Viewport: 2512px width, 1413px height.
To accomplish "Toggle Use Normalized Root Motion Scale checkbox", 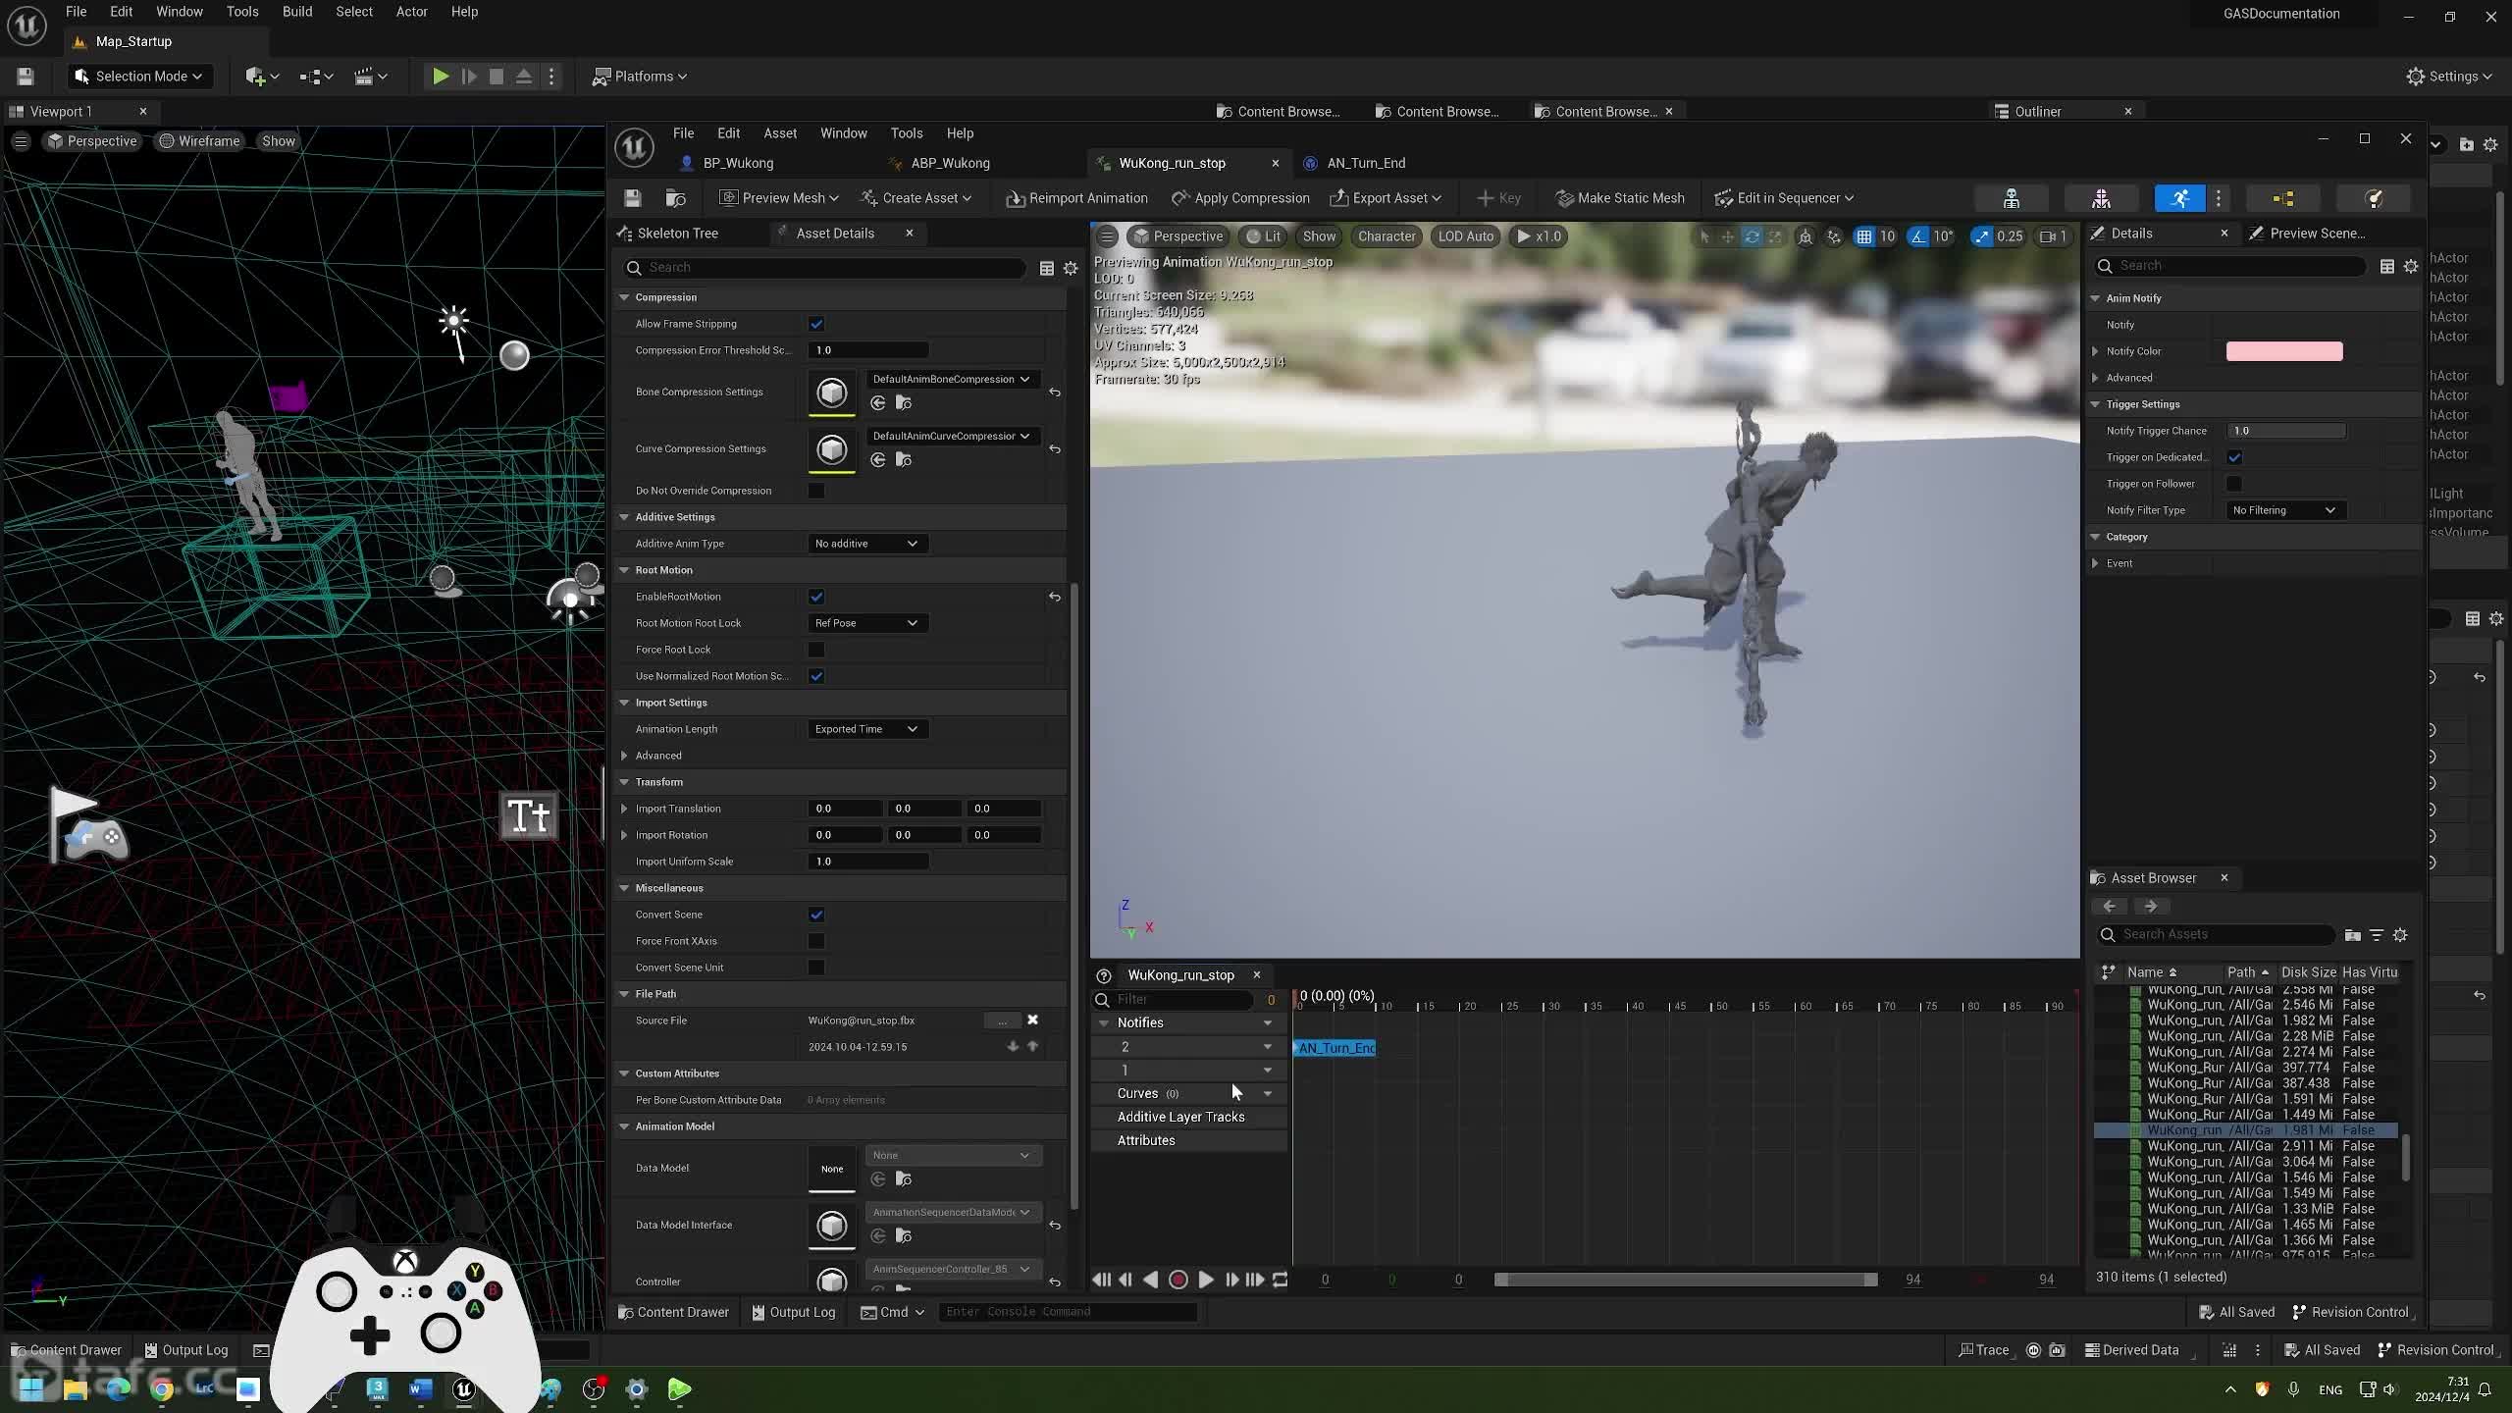I will (816, 676).
